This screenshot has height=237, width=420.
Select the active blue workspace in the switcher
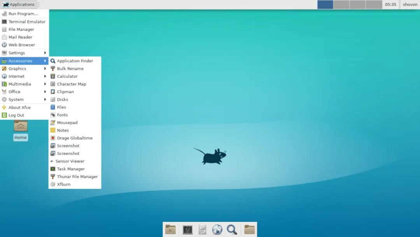pyautogui.click(x=325, y=5)
